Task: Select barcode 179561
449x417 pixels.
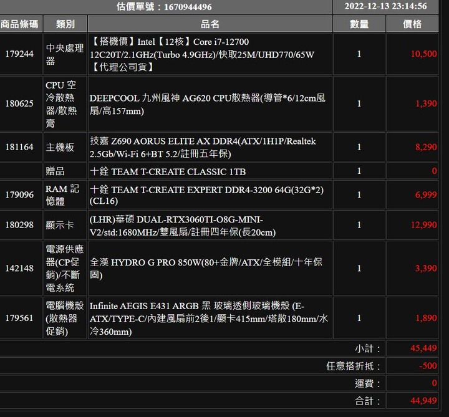Action: [19, 318]
